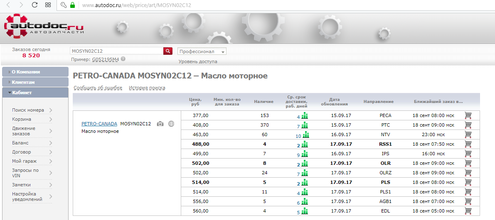The height and width of the screenshot is (220, 495).
Task: Add the NTV 463,00 offer to cart
Action: (x=468, y=134)
